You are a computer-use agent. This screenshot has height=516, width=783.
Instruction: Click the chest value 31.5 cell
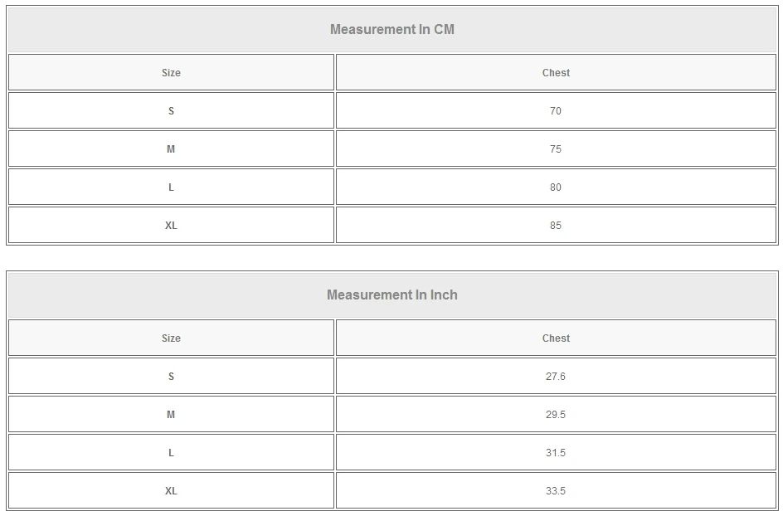tap(556, 453)
